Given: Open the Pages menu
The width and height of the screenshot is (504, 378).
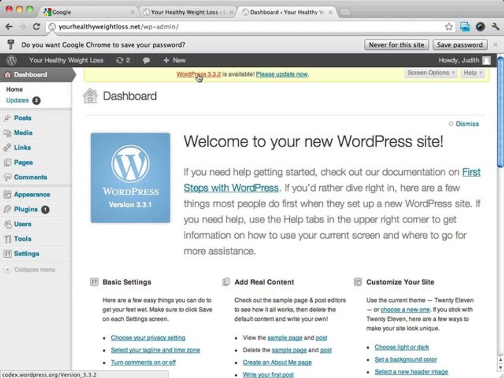Looking at the screenshot, I should coord(24,162).
